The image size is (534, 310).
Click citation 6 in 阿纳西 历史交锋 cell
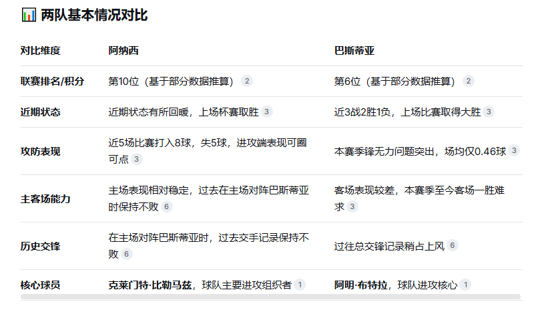coord(127,254)
